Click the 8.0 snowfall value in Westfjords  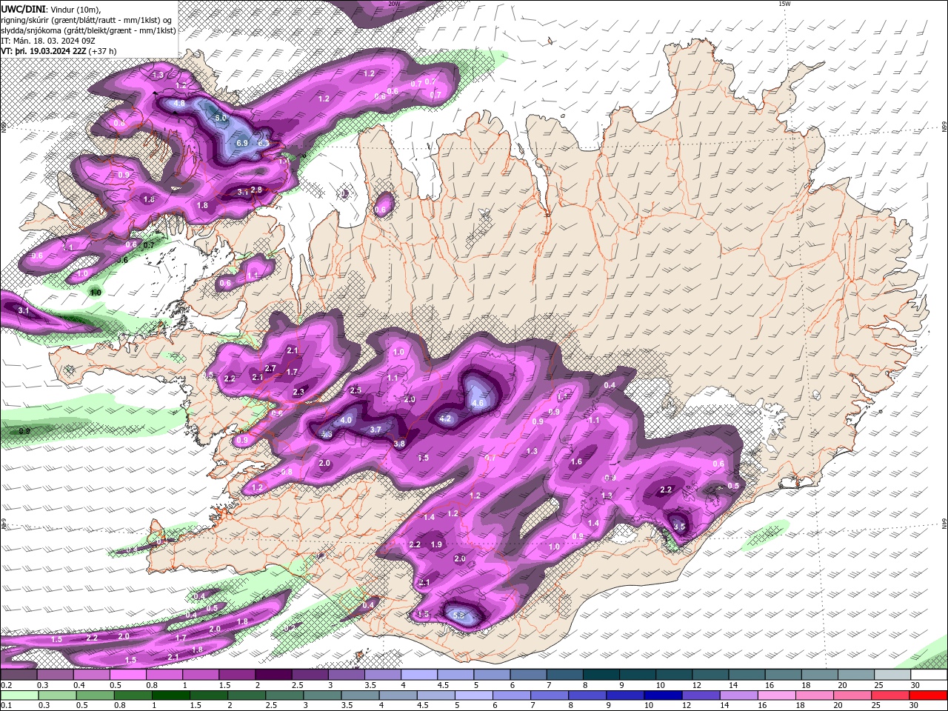point(221,118)
